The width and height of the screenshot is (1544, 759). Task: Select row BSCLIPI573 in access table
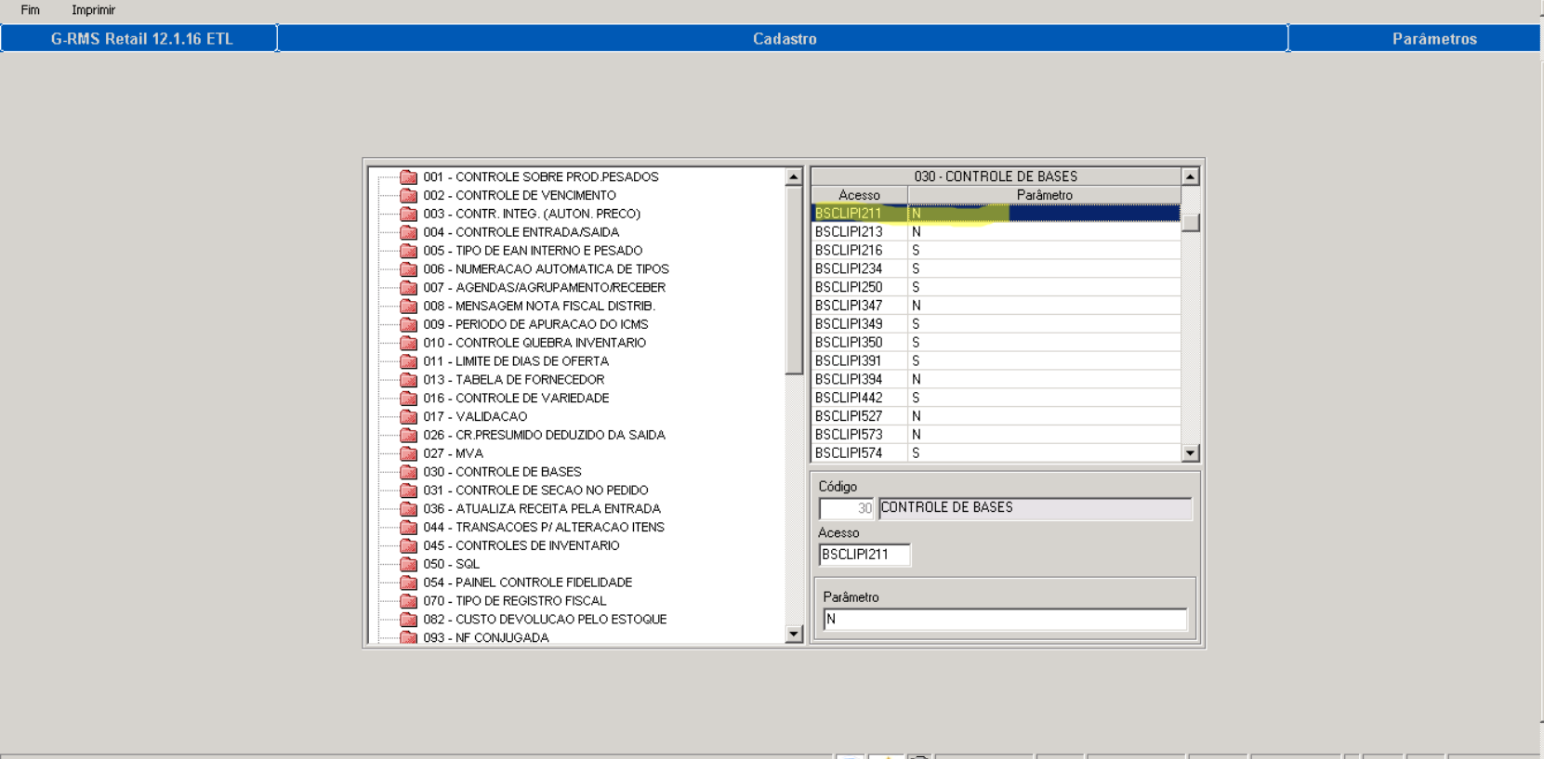[x=996, y=435]
